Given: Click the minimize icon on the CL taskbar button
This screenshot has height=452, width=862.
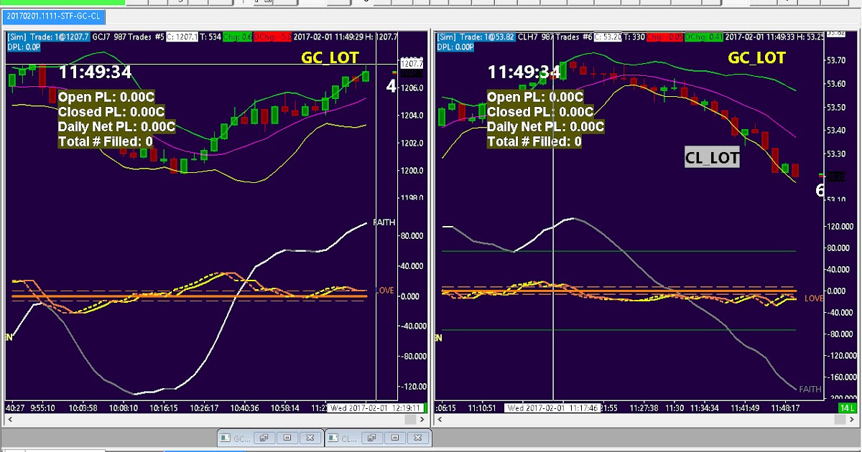Looking at the screenshot, I should (x=394, y=438).
